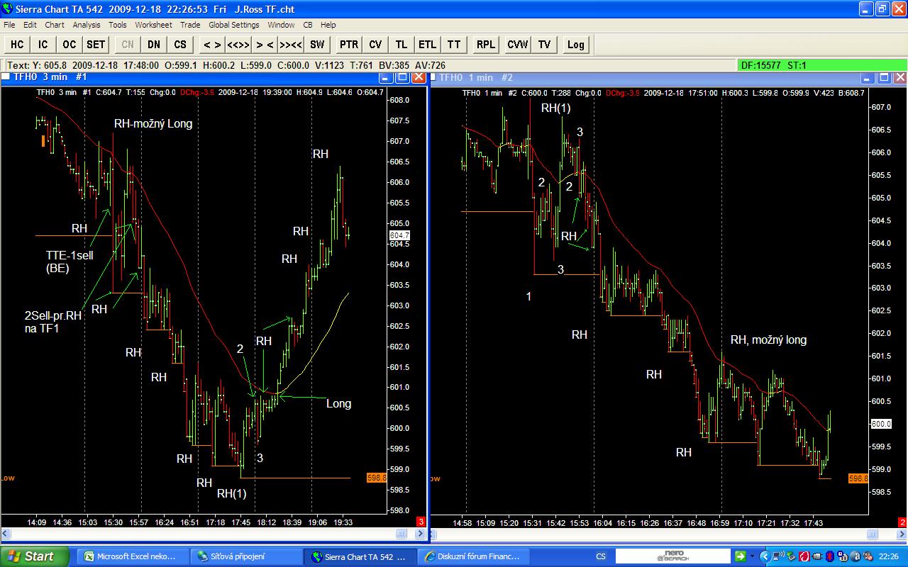Click the CS toolbar button

180,45
